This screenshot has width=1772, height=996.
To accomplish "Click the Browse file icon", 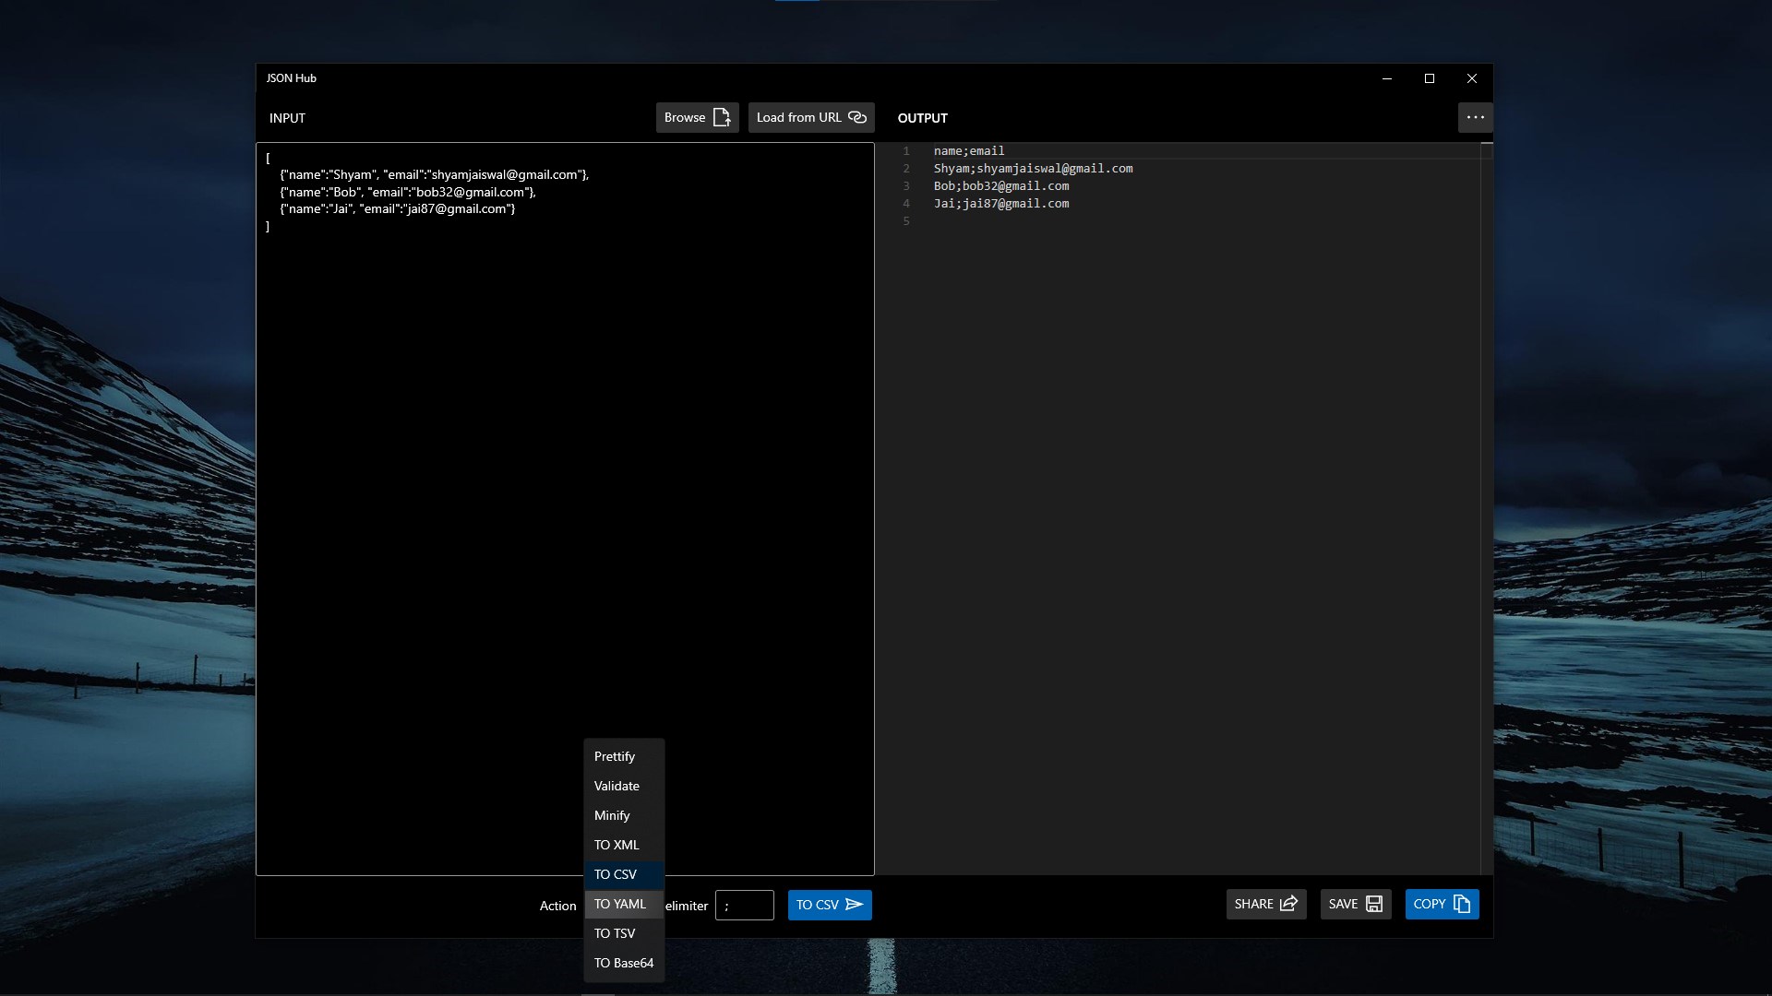I will coord(722,117).
